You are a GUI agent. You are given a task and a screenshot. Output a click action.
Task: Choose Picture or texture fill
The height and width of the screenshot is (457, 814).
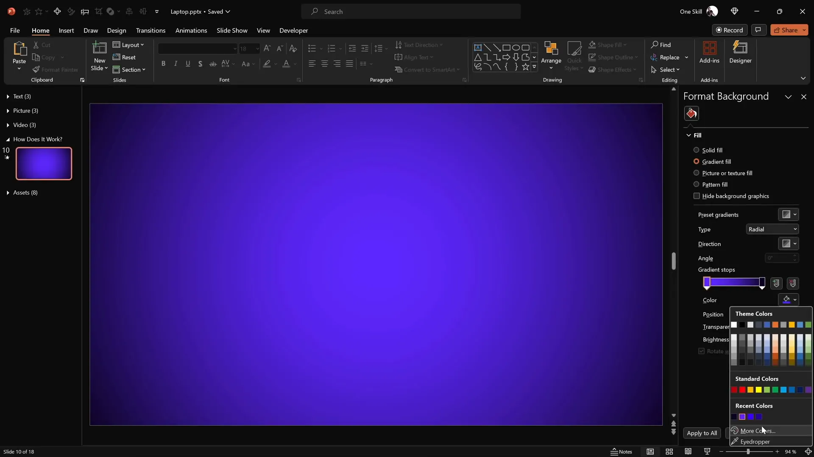(722, 173)
